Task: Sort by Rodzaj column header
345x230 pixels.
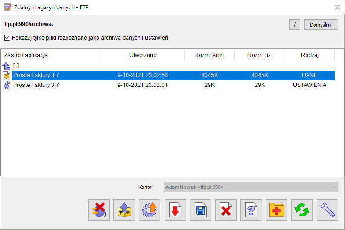Action: point(309,55)
